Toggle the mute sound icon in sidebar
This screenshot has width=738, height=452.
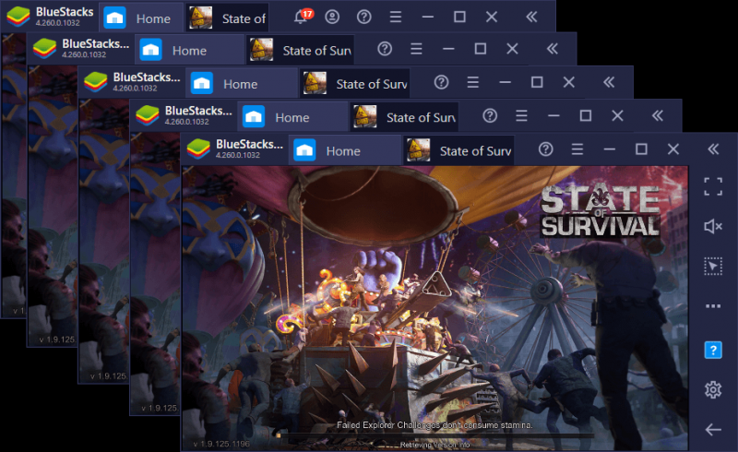[713, 227]
